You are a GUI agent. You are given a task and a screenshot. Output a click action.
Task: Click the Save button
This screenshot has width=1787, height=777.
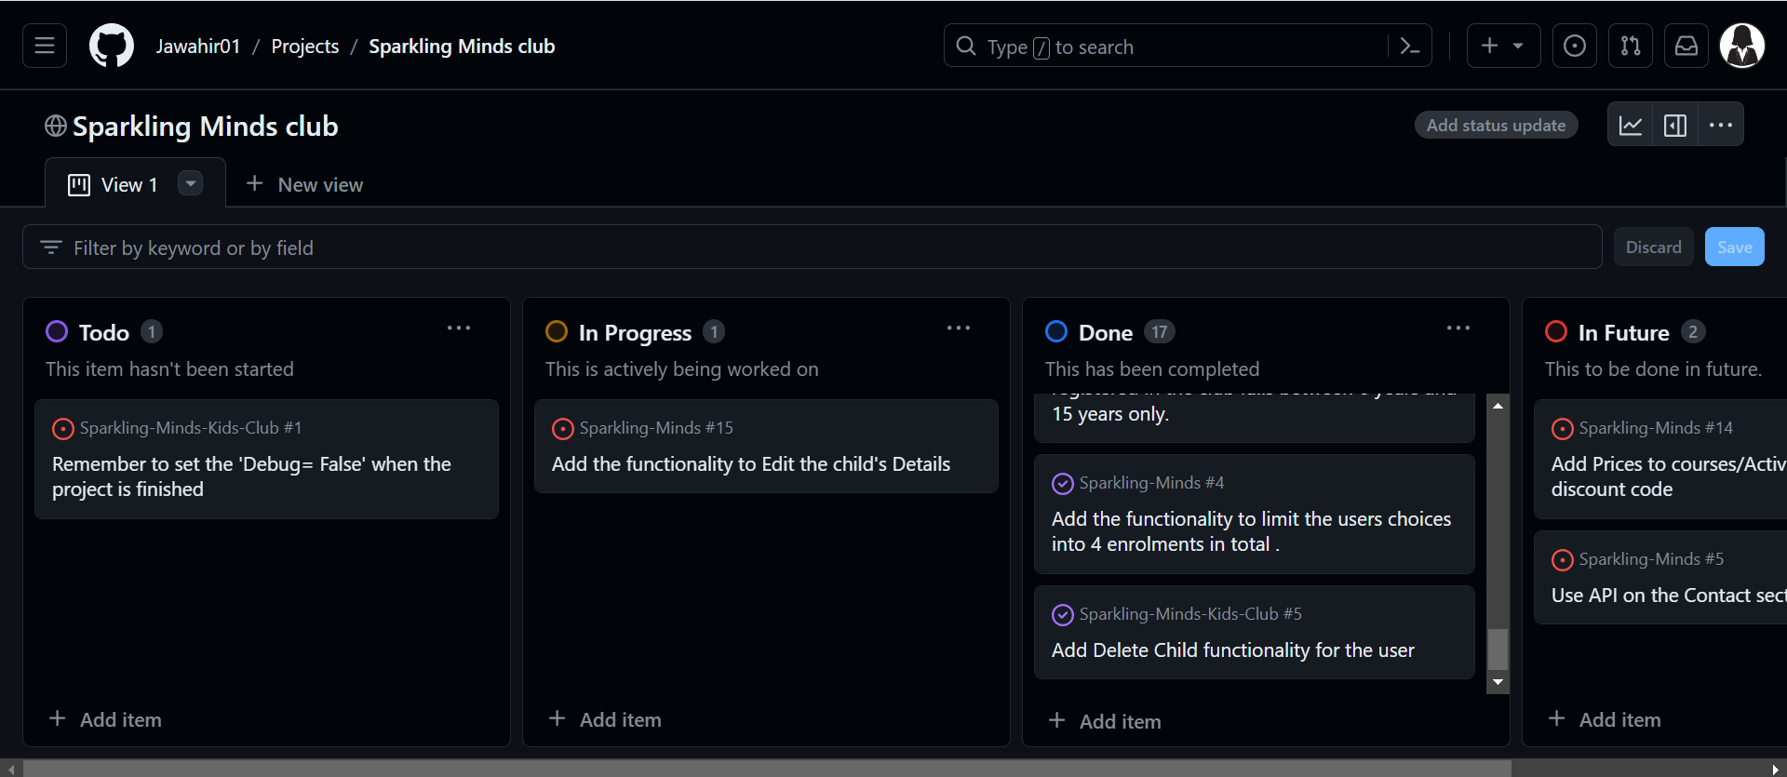(x=1735, y=247)
